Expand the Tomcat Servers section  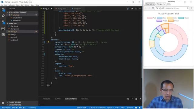15,102
